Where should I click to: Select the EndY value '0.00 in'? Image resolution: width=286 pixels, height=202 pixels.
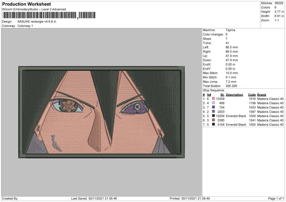(230, 69)
